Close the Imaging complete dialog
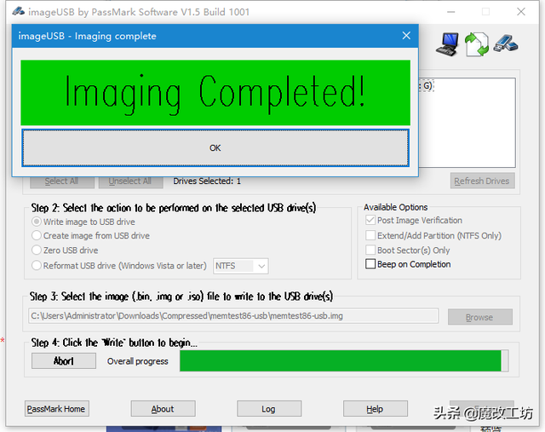The width and height of the screenshot is (545, 432). pyautogui.click(x=406, y=36)
